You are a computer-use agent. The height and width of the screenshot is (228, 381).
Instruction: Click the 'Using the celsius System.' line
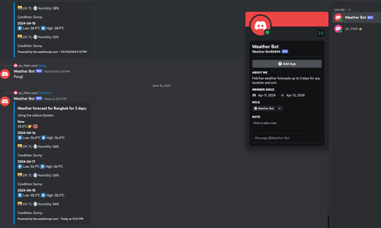(x=36, y=115)
